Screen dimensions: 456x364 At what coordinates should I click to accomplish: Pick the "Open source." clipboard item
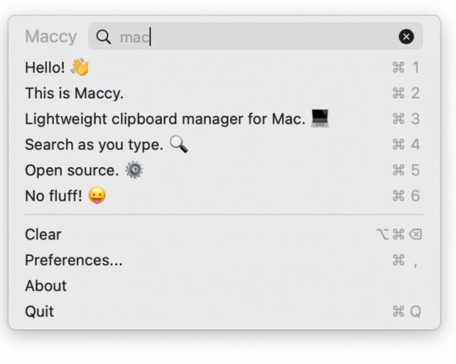coord(71,171)
